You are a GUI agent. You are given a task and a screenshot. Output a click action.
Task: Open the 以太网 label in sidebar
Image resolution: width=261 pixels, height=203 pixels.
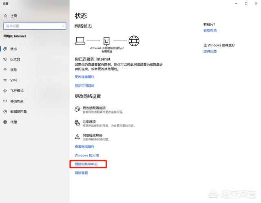(x=15, y=59)
